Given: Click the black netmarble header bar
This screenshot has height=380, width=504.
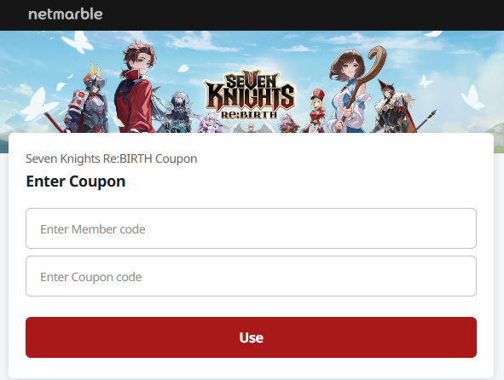Looking at the screenshot, I should 252,15.
